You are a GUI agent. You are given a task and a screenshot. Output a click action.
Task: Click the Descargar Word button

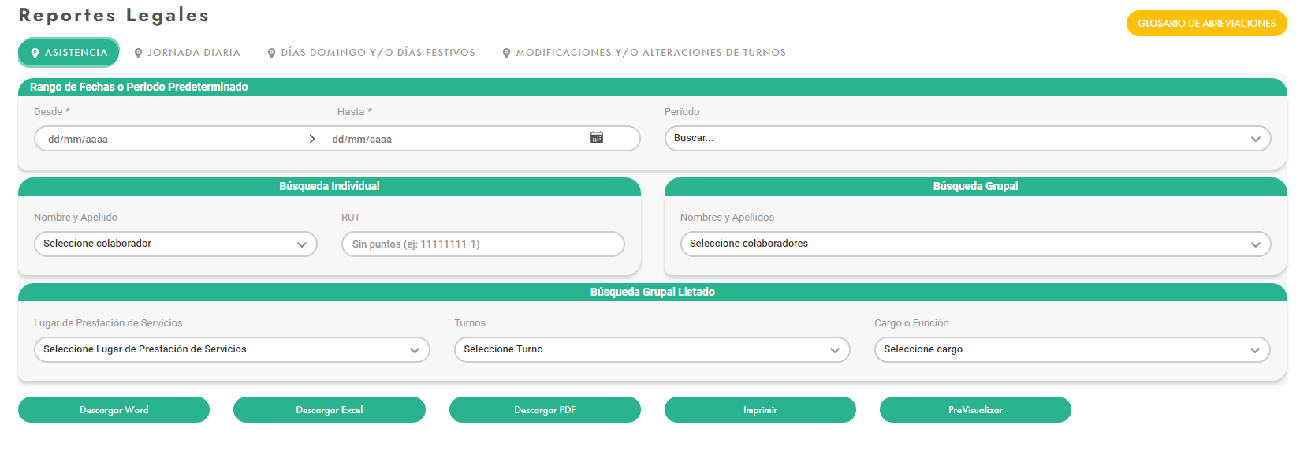coord(114,410)
